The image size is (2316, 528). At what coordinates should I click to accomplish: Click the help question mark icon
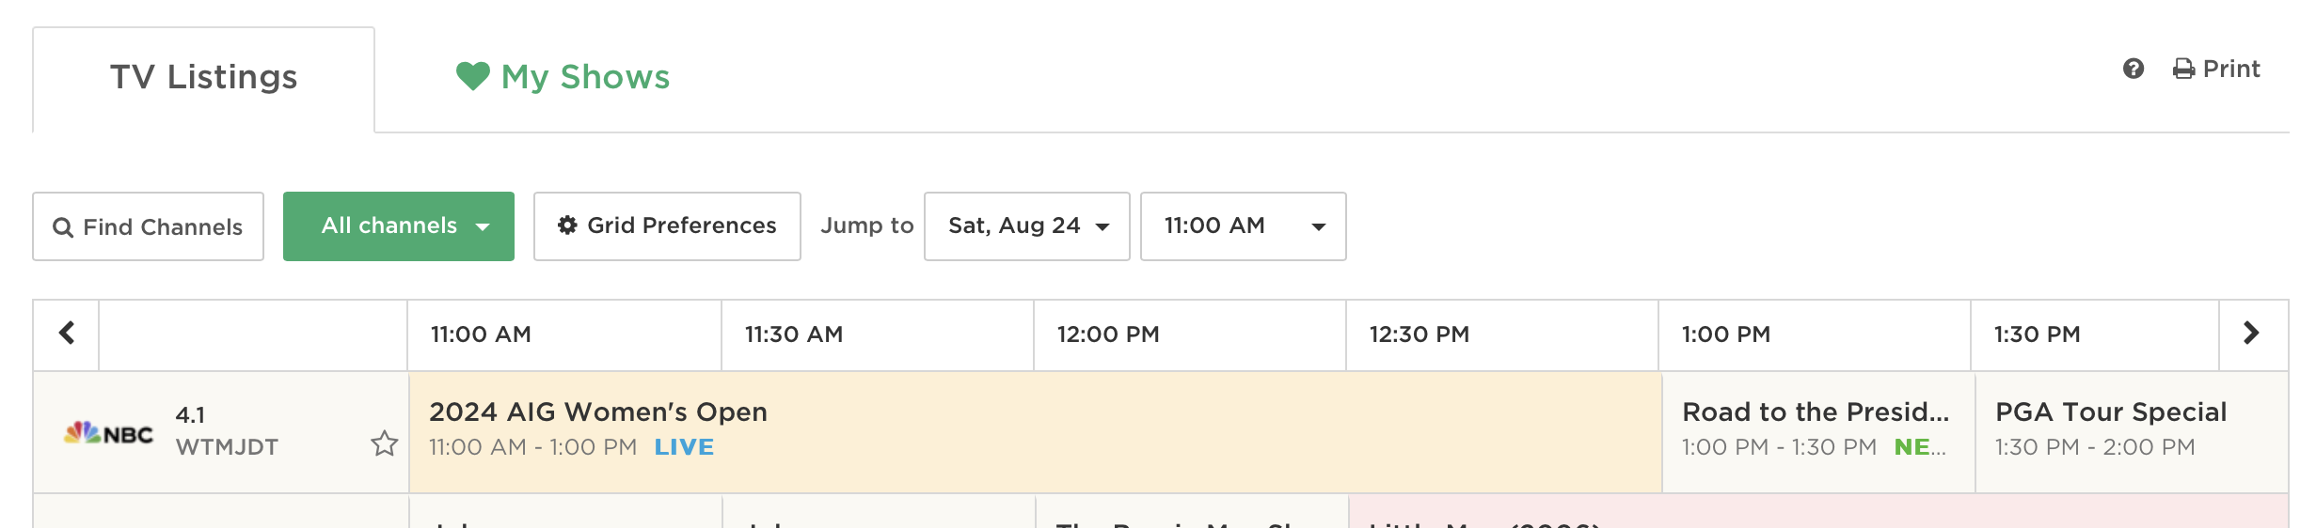point(2133,69)
